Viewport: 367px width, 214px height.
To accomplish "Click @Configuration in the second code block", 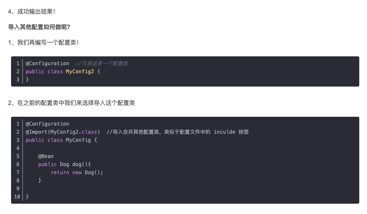I will point(47,124).
